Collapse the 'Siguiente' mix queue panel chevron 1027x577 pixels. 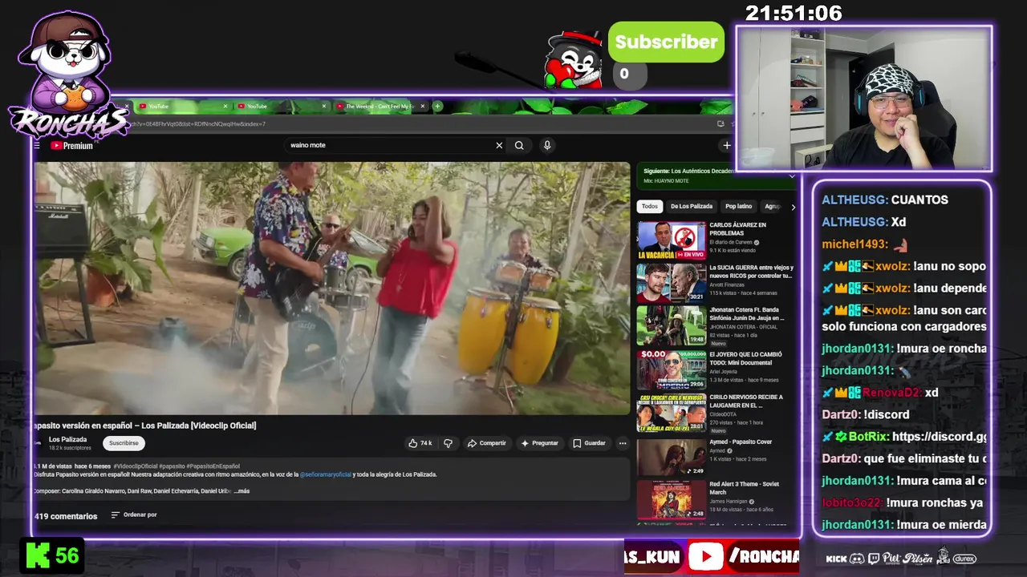792,176
